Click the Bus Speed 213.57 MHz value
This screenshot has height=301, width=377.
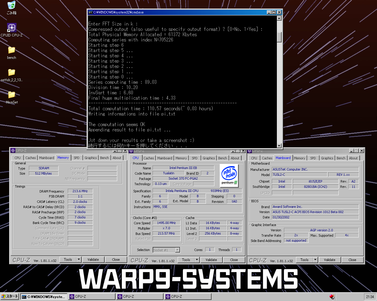click(166, 234)
